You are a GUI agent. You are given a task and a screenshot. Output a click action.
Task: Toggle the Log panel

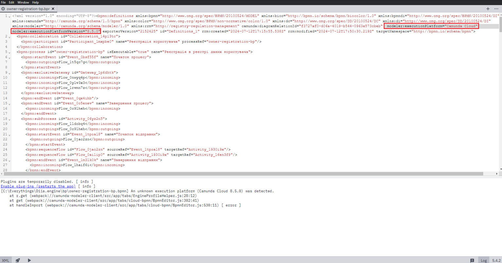coord(484,260)
